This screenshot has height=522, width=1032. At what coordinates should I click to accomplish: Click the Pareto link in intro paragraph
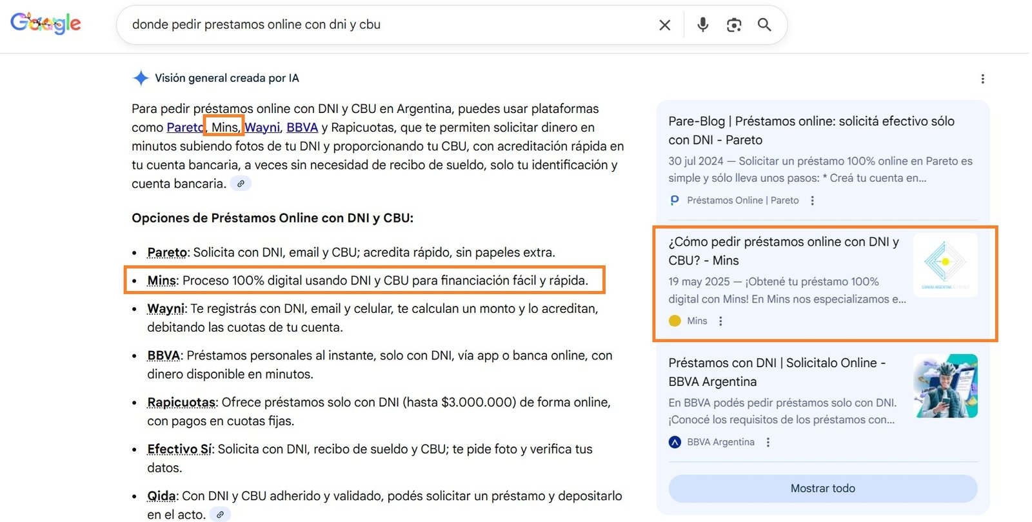pyautogui.click(x=184, y=128)
